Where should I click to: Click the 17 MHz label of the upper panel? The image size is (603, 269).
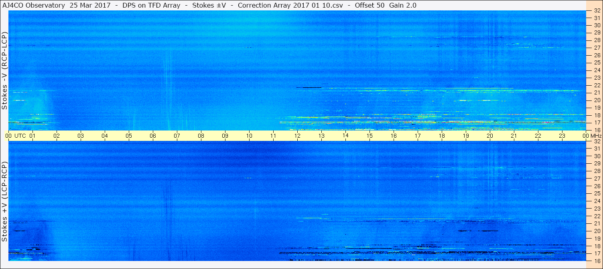(x=597, y=122)
